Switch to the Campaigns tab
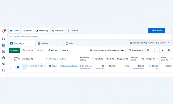Image resolution: width=173 pixels, height=104 pixels. 22,43
